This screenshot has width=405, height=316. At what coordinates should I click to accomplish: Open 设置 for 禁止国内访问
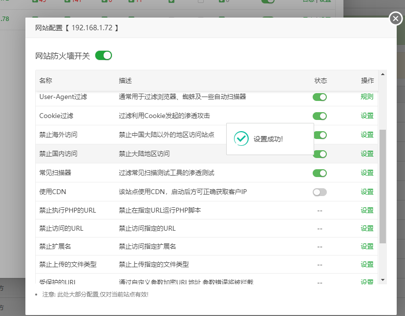pyautogui.click(x=367, y=154)
